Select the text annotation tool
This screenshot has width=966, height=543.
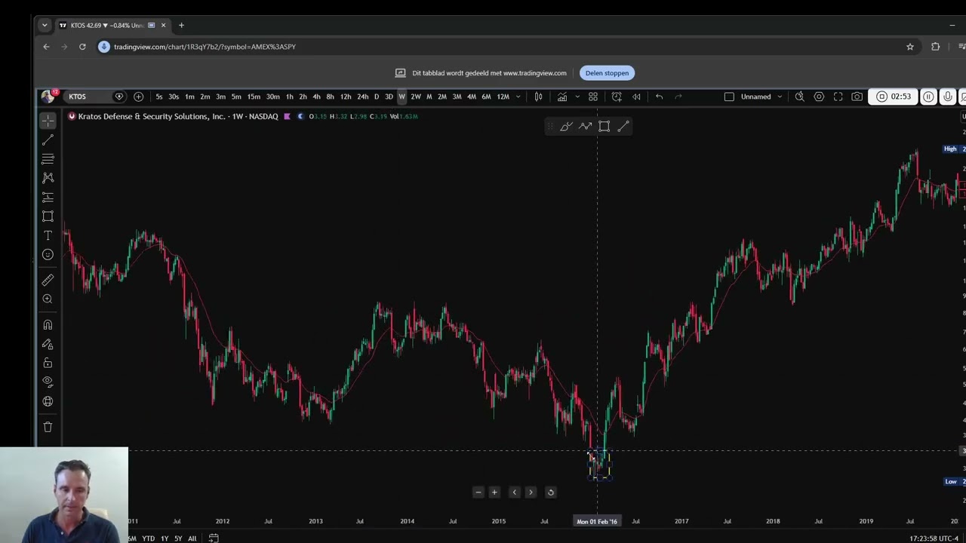tap(48, 235)
